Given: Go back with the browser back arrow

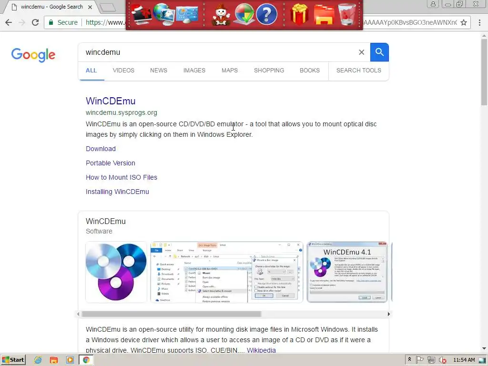Looking at the screenshot, I should pos(9,22).
